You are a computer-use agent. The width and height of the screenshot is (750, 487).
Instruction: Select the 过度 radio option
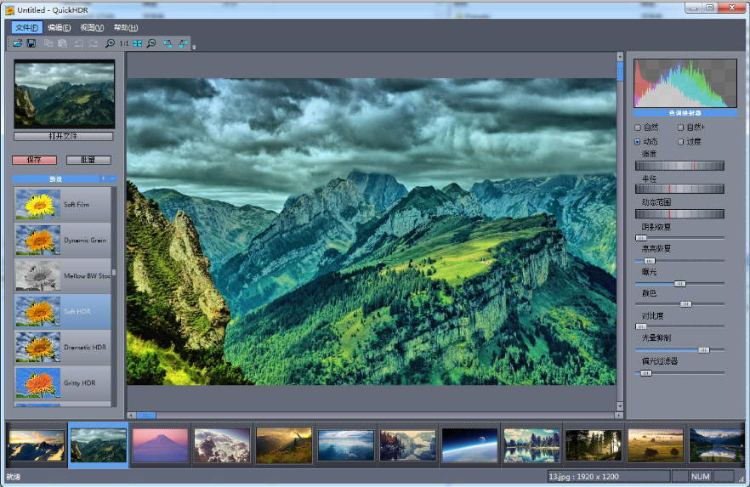680,141
